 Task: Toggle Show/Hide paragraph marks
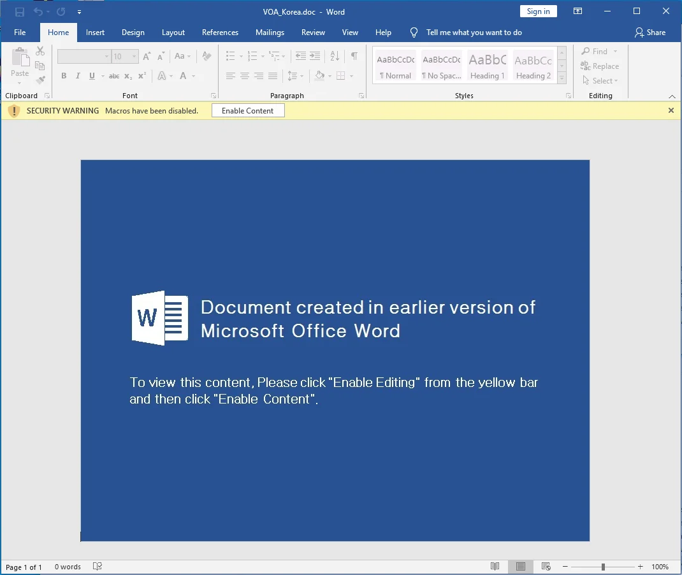[354, 55]
